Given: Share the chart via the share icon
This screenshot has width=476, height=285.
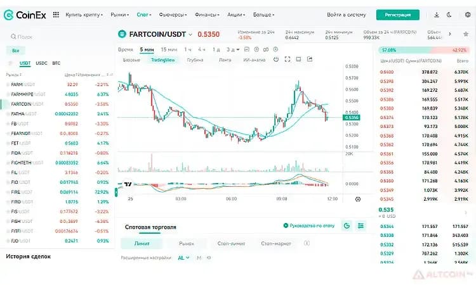Looking at the screenshot, I should [x=310, y=60].
